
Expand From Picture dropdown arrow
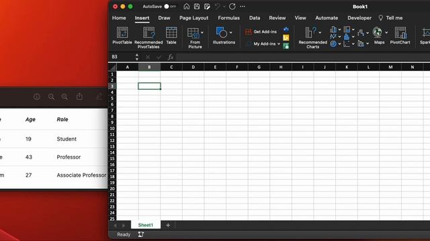(202, 33)
